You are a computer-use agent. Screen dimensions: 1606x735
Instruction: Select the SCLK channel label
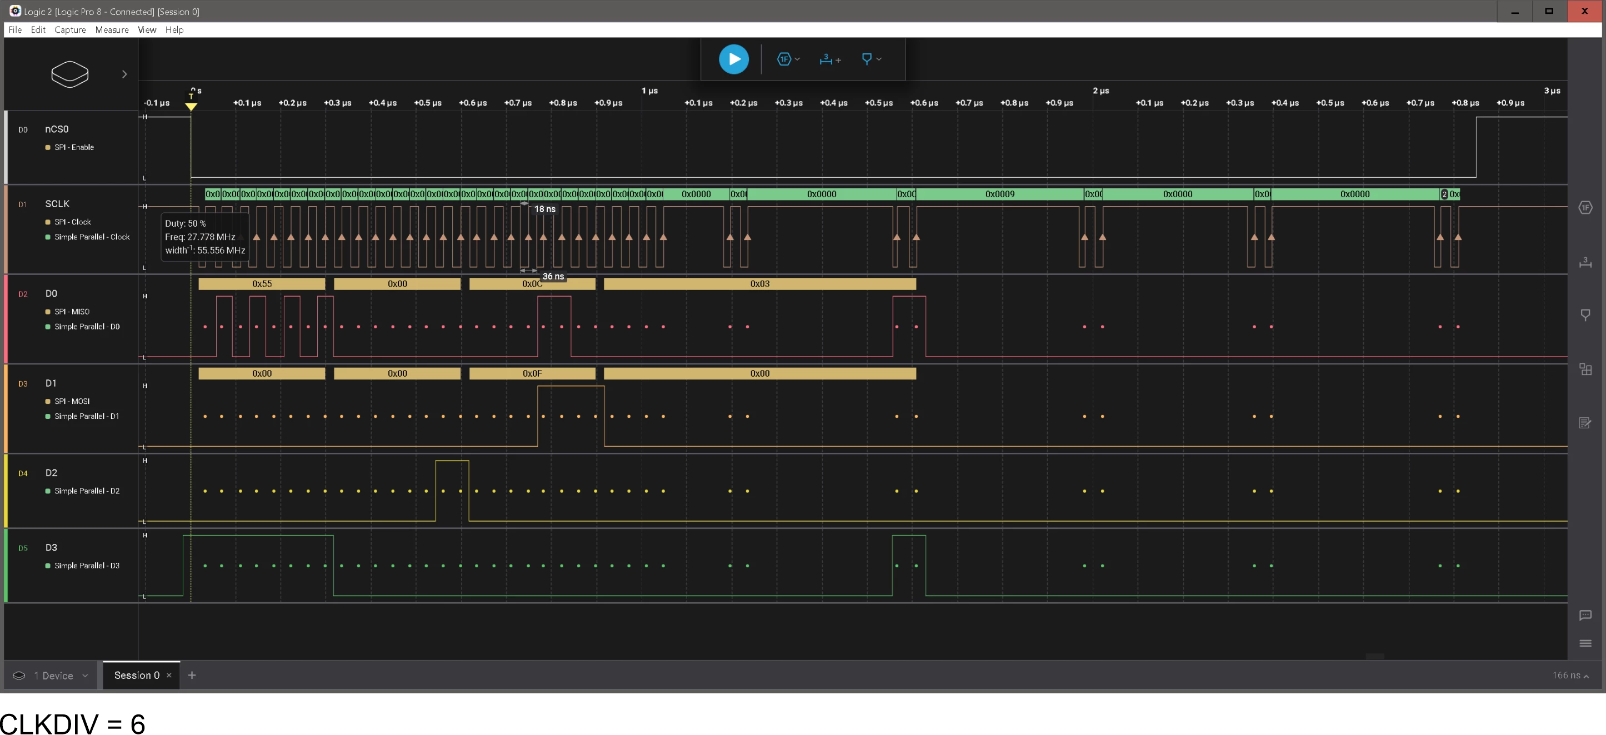57,204
